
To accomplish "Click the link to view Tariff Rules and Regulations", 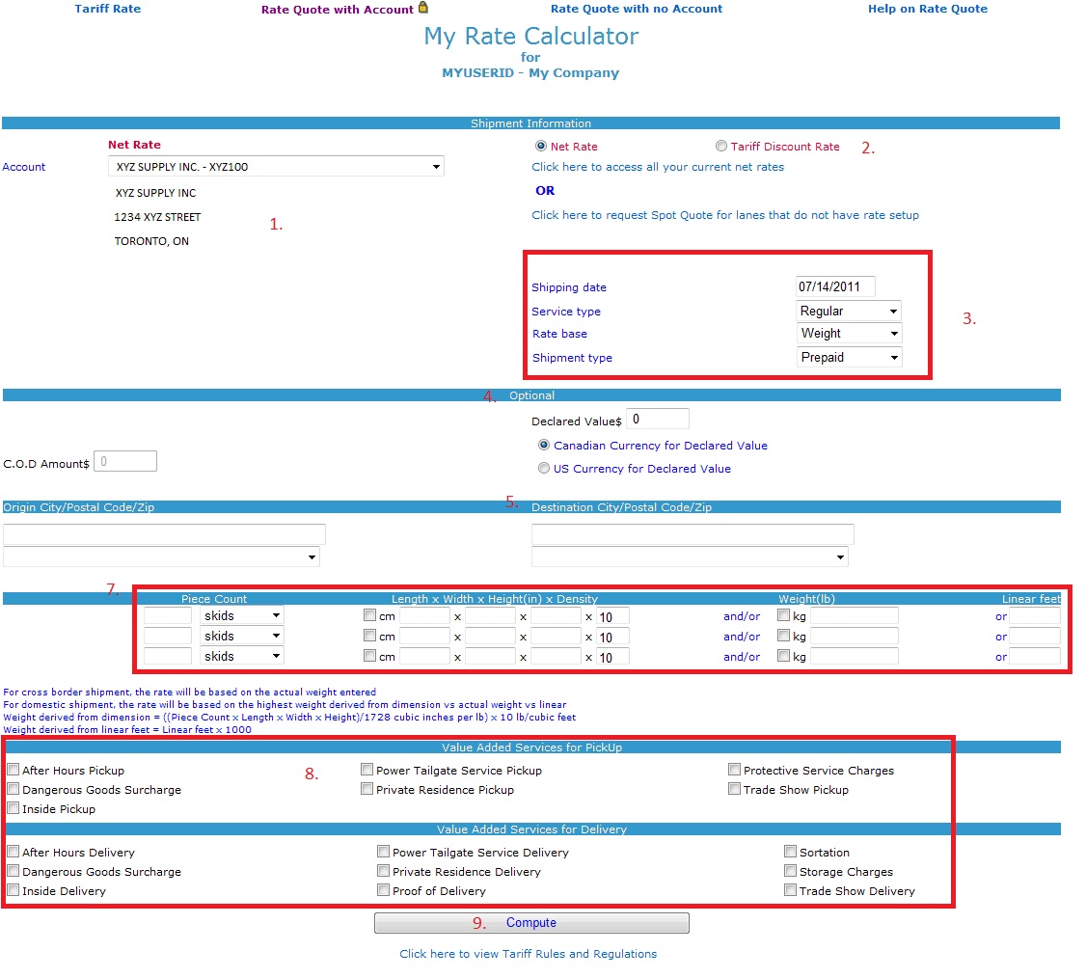I will pyautogui.click(x=528, y=954).
